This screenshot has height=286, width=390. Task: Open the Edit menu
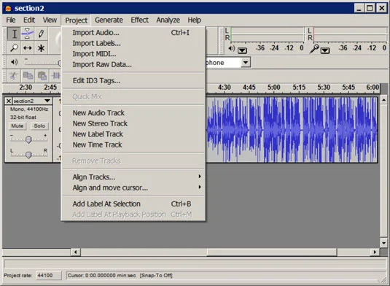point(29,20)
